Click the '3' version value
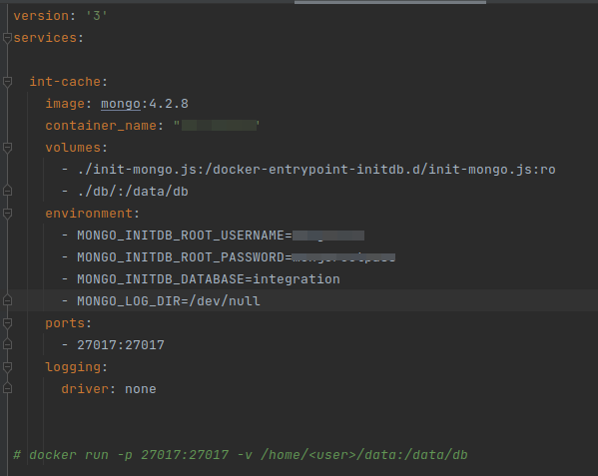 [97, 16]
